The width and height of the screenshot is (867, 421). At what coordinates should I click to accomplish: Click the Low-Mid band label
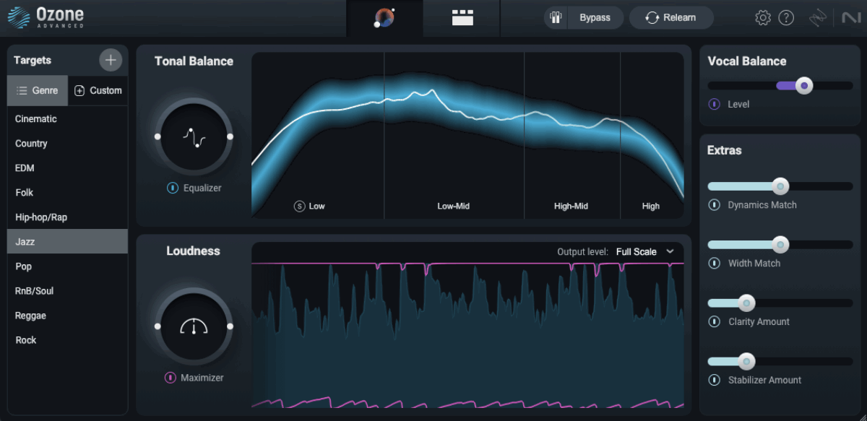pos(454,207)
